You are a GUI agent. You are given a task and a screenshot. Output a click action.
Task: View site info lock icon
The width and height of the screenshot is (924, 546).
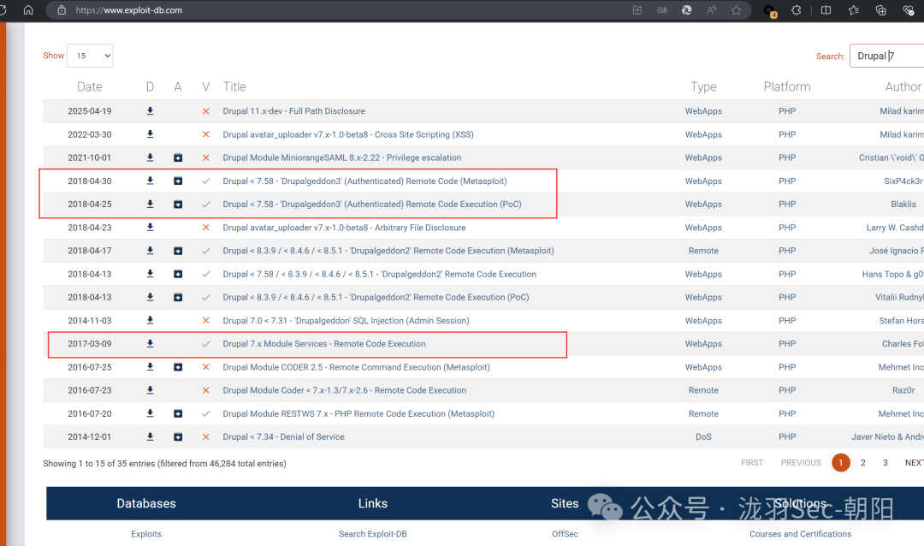click(x=62, y=10)
